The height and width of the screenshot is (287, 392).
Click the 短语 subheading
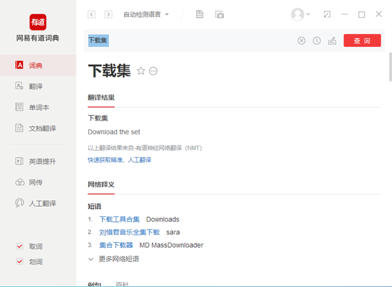pos(95,206)
